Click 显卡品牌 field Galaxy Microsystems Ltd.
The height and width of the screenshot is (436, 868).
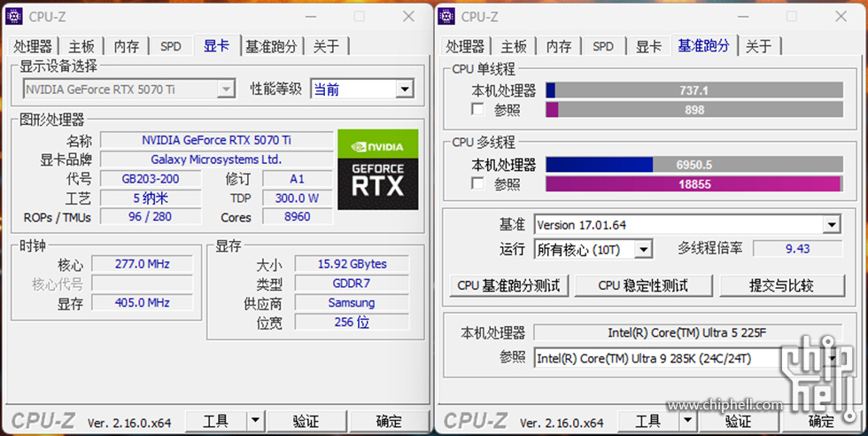click(216, 160)
